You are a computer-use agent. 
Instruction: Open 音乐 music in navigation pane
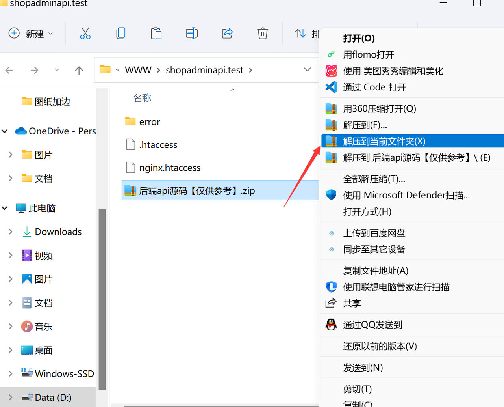[37, 327]
